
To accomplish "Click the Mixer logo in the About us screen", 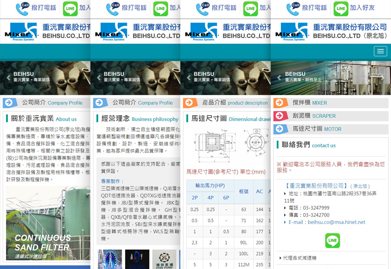I will click(21, 32).
